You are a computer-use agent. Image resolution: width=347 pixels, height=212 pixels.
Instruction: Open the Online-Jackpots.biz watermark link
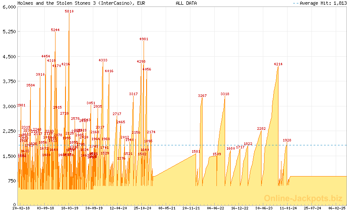[303, 199]
